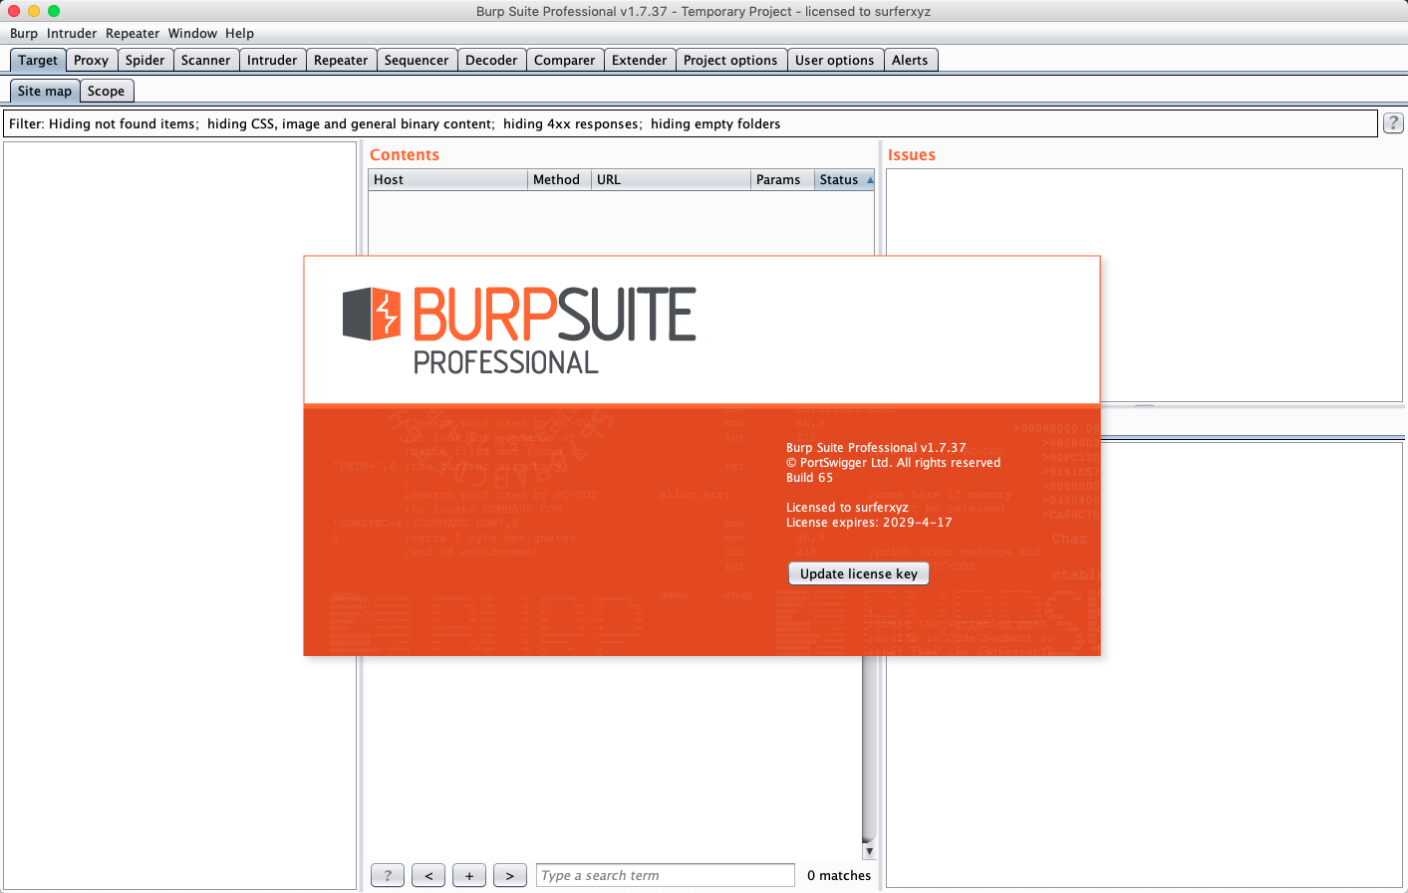
Task: Click the filter help question mark icon
Action: click(x=1393, y=122)
